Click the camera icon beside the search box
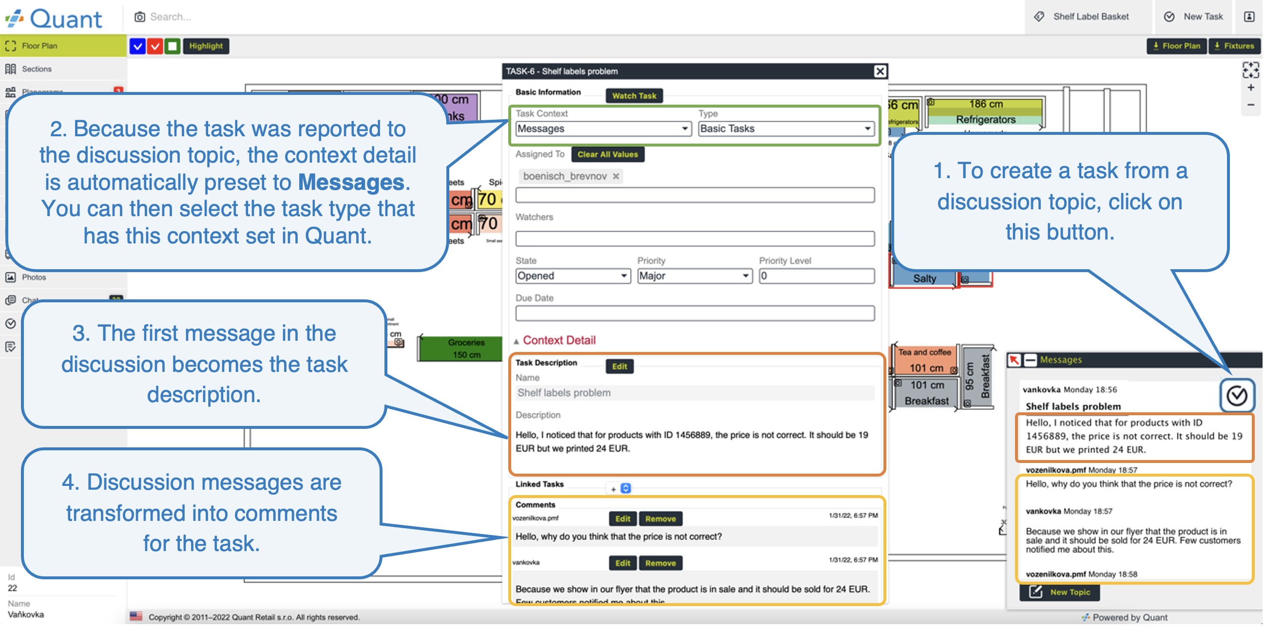The image size is (1265, 627). tap(140, 17)
